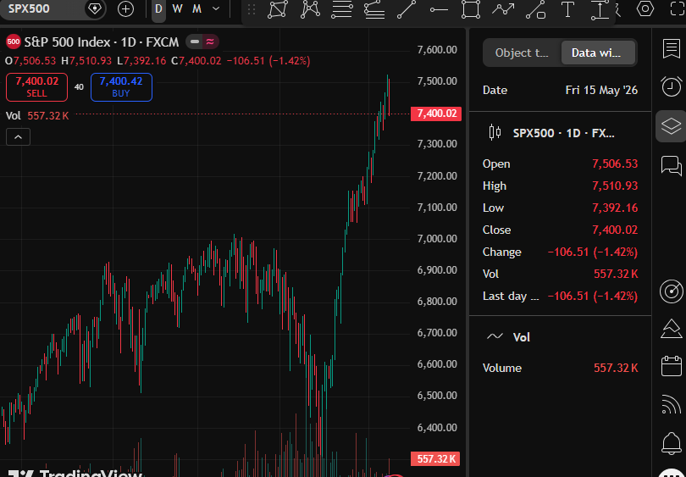Image resolution: width=686 pixels, height=477 pixels.
Task: Open the Watchlist sidebar icon
Action: (671, 48)
